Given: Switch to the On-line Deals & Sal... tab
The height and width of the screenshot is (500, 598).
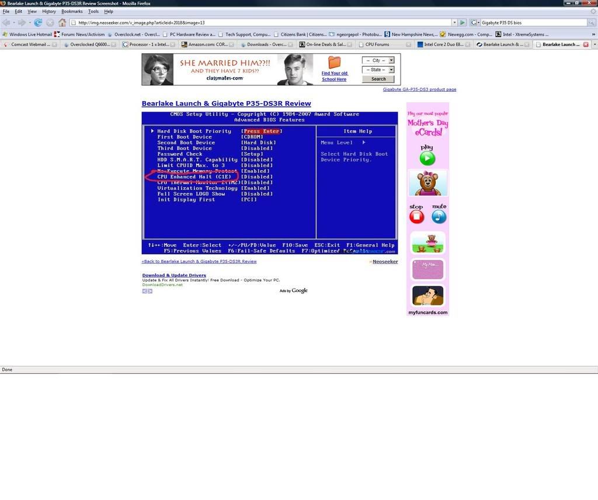Looking at the screenshot, I should click(x=326, y=44).
